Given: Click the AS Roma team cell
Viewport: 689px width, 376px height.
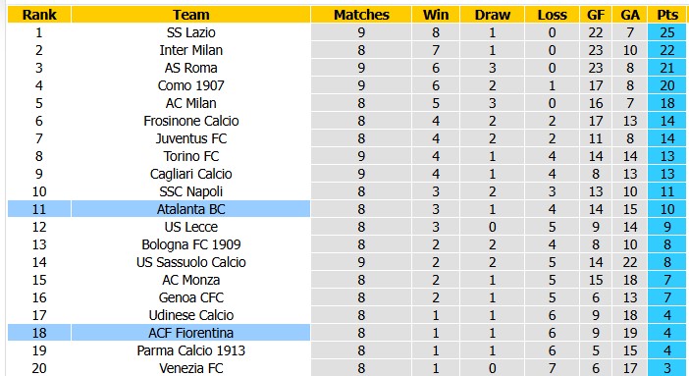Looking at the screenshot, I should pos(190,68).
